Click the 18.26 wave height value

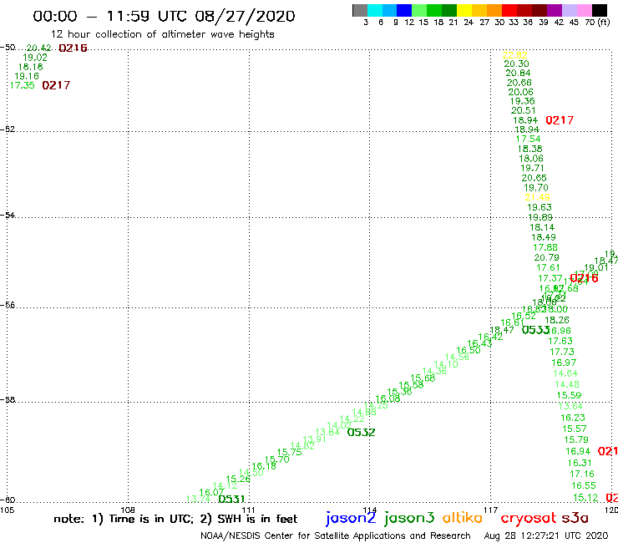[x=557, y=320]
